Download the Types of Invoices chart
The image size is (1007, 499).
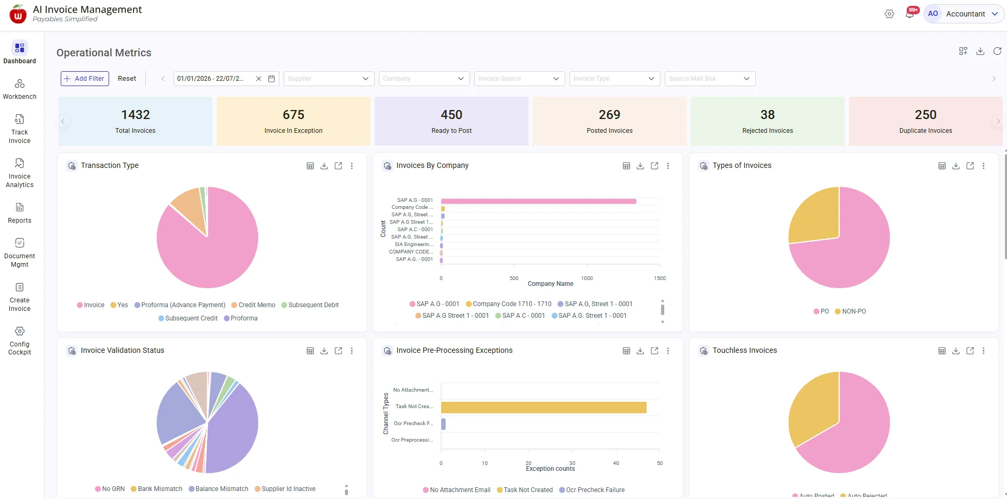click(956, 166)
